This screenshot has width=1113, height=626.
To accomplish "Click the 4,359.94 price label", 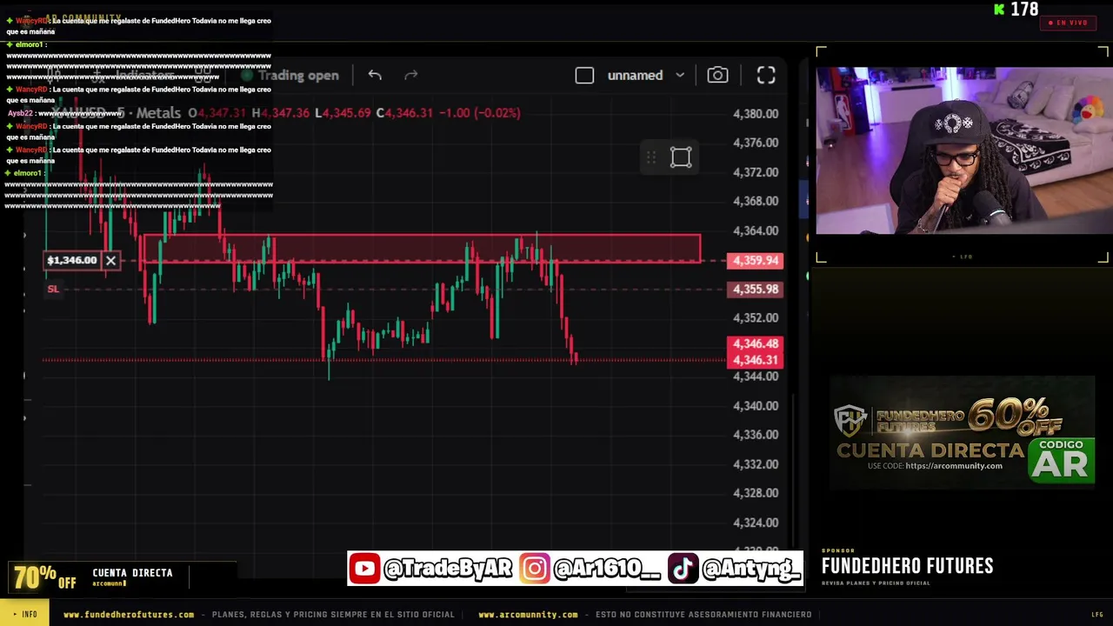I will (x=755, y=261).
